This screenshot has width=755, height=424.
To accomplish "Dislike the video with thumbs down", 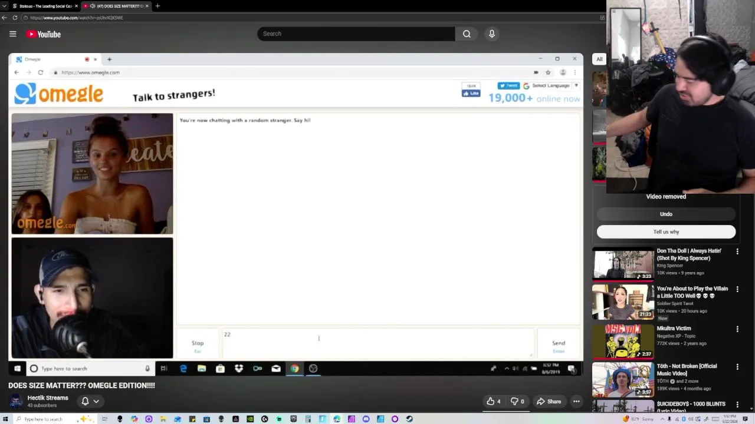I will pos(517,402).
